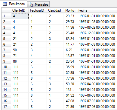Click Fecha cell 1997-07-02
This screenshot has height=110, width=117.
click(x=97, y=101)
